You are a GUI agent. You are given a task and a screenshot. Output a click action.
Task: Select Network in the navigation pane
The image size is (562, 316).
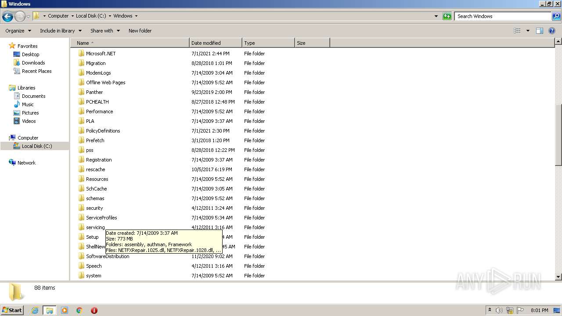tap(26, 163)
